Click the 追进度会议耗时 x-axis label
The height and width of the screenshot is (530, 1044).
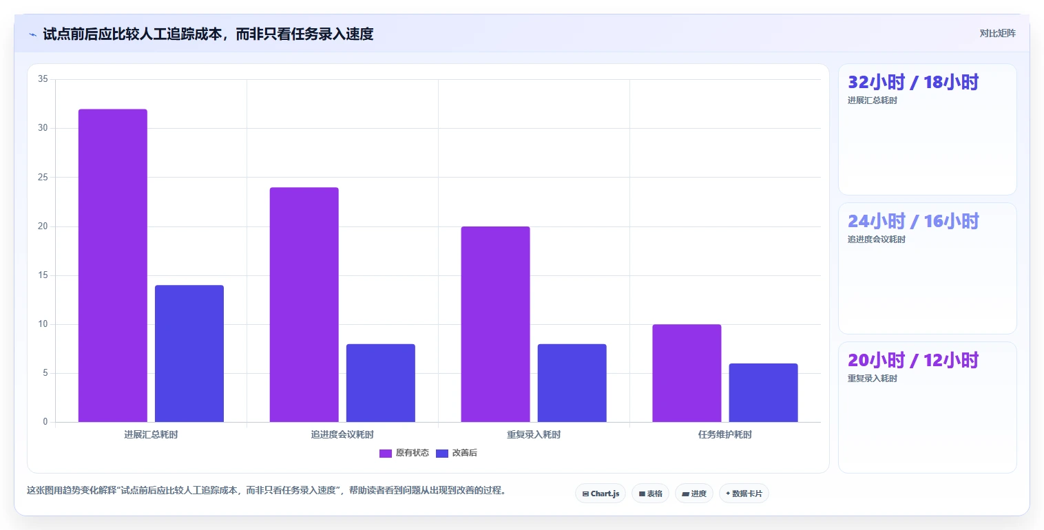(x=342, y=435)
